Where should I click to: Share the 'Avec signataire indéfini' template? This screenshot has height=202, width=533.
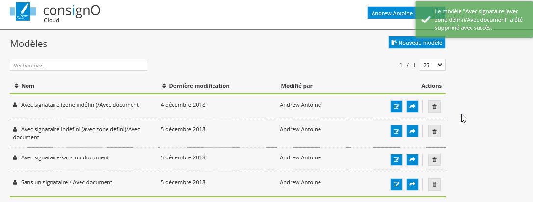coord(412,131)
